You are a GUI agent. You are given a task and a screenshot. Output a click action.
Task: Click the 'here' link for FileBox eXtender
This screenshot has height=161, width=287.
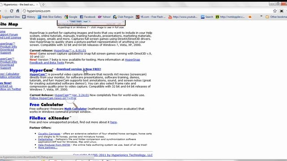coord(113,122)
